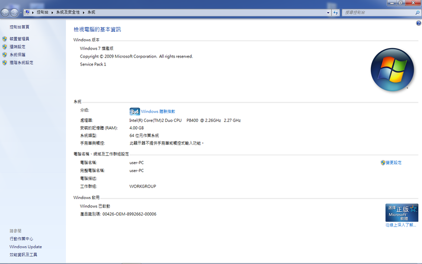The image size is (422, 264).
Task: Click Windows 已啟動 status text
Action: (95, 206)
